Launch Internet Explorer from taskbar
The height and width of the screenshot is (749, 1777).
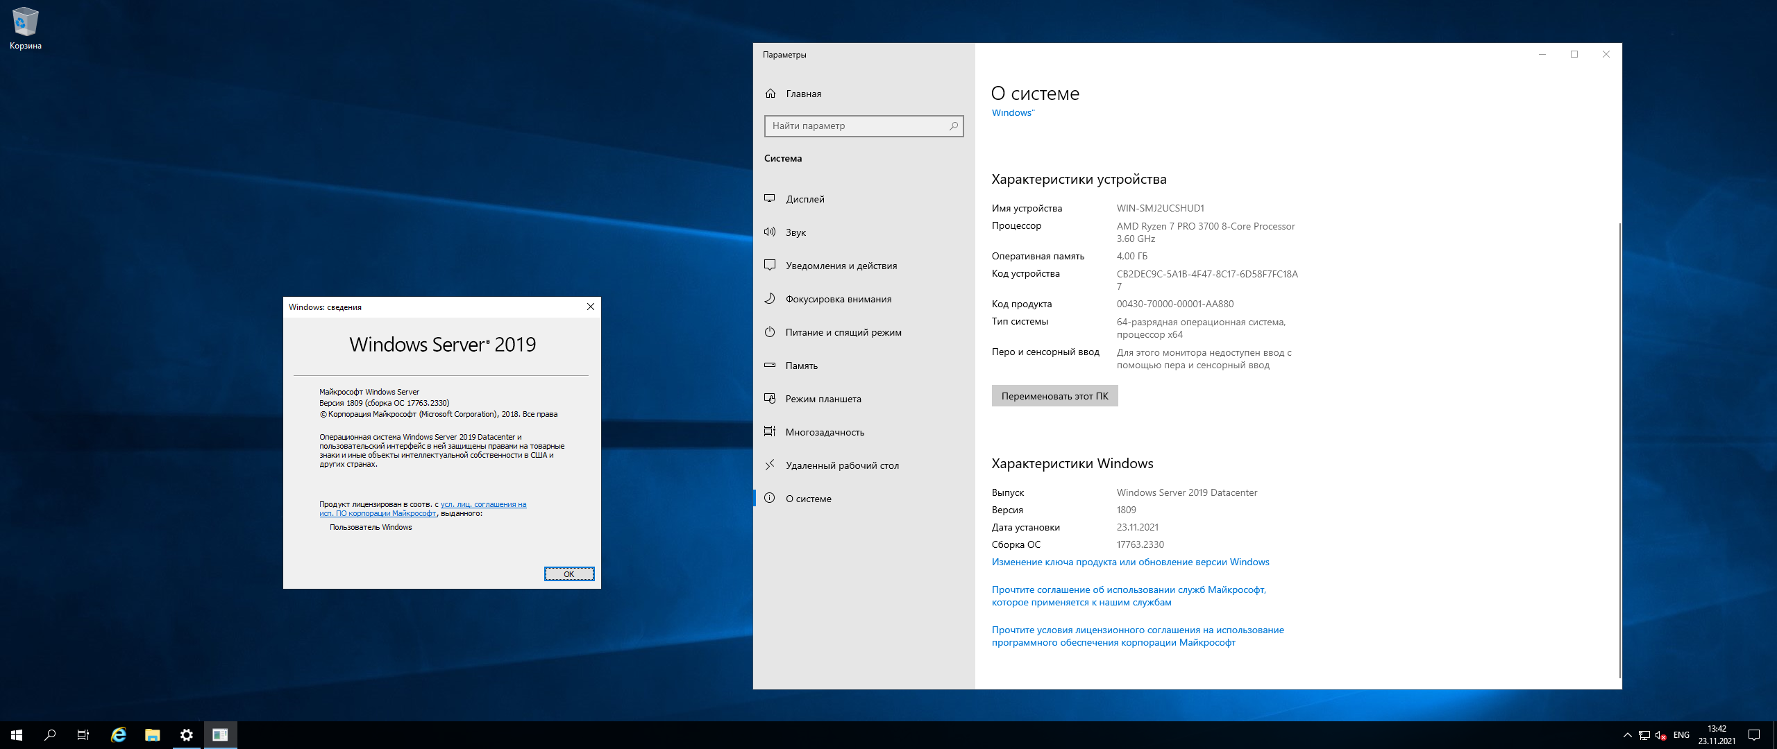pos(119,735)
